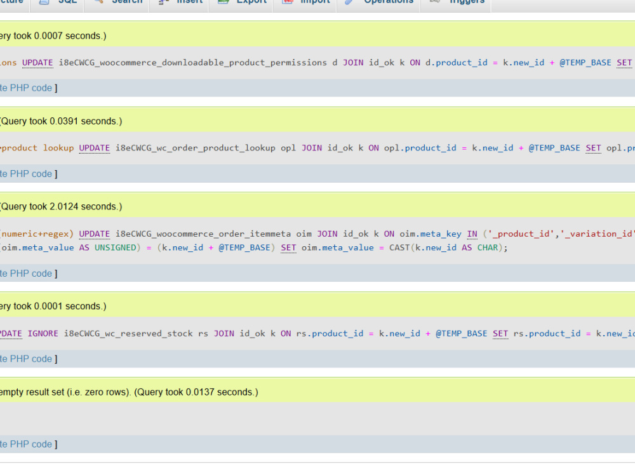Click table name i8eCWCG_wc_order_product_lookup
Image resolution: width=635 pixels, height=476 pixels.
tap(195, 148)
